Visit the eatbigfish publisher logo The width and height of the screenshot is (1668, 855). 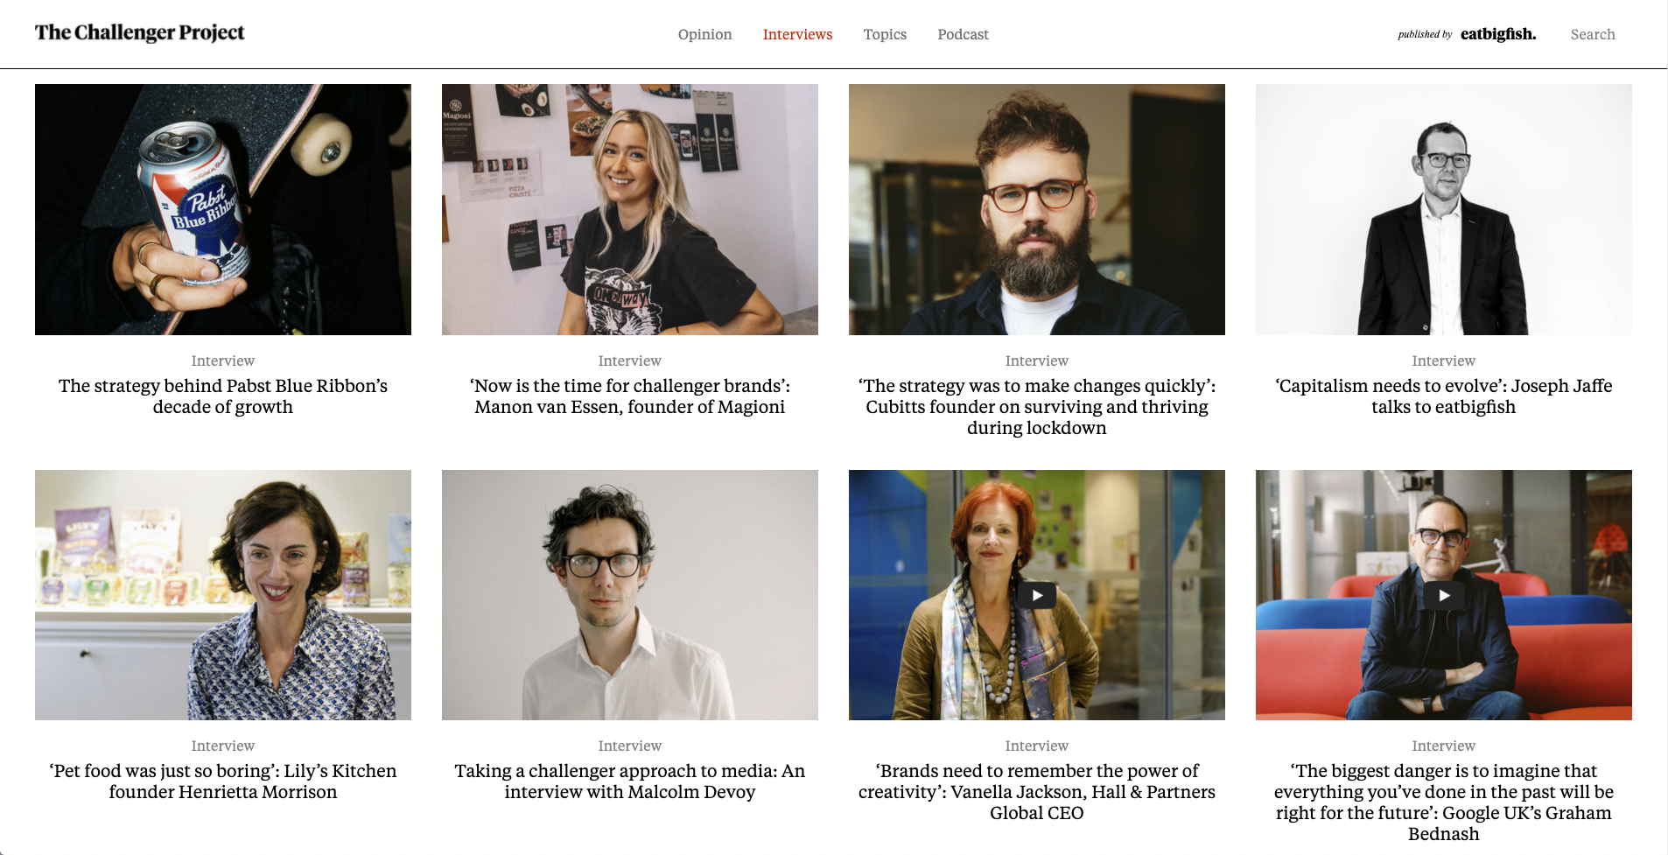(1498, 34)
